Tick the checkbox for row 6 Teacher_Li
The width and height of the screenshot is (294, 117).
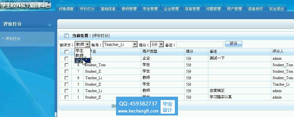(x=66, y=78)
